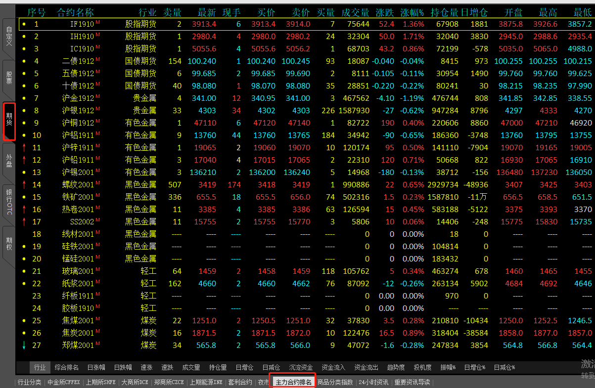This screenshot has width=595, height=388.
Task: Click the red M marker next to IF1910
Action: (x=97, y=22)
